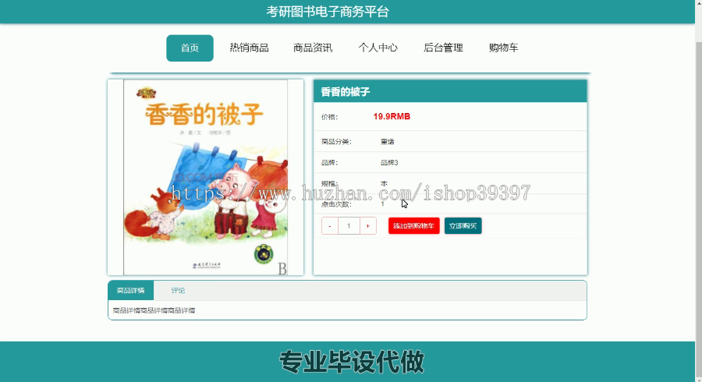Screen dimensions: 702x382
Task: Click the 品牌3 brand value
Action: coord(389,162)
